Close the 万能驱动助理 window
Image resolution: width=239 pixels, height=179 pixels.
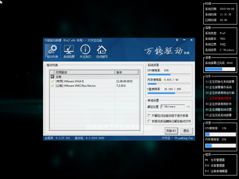pos(192,40)
